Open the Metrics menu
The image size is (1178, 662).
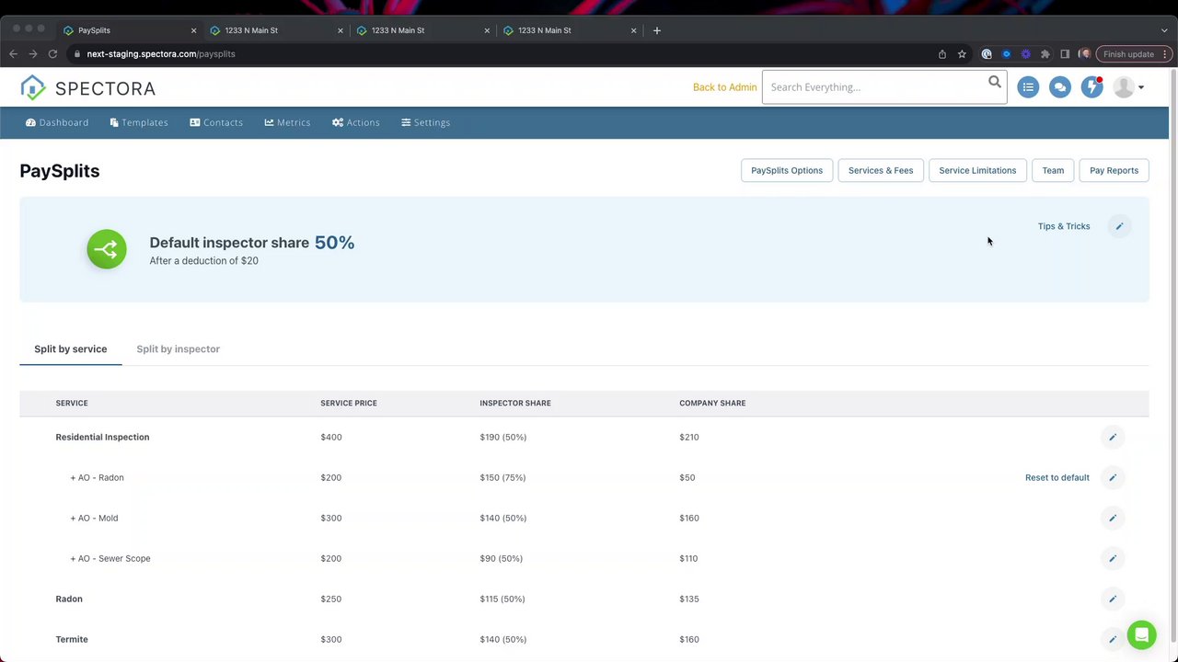pyautogui.click(x=287, y=122)
